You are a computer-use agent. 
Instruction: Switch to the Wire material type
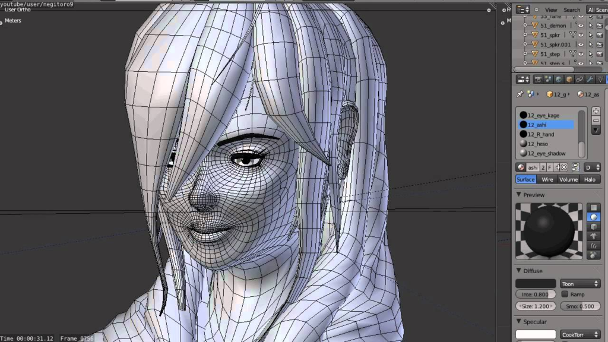[547, 179]
